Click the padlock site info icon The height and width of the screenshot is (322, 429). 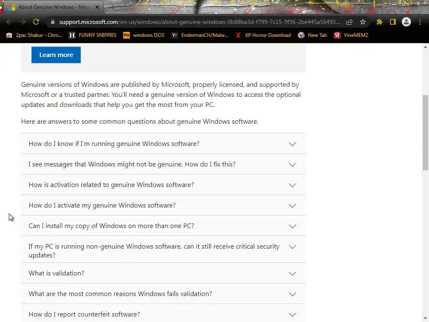coord(53,22)
